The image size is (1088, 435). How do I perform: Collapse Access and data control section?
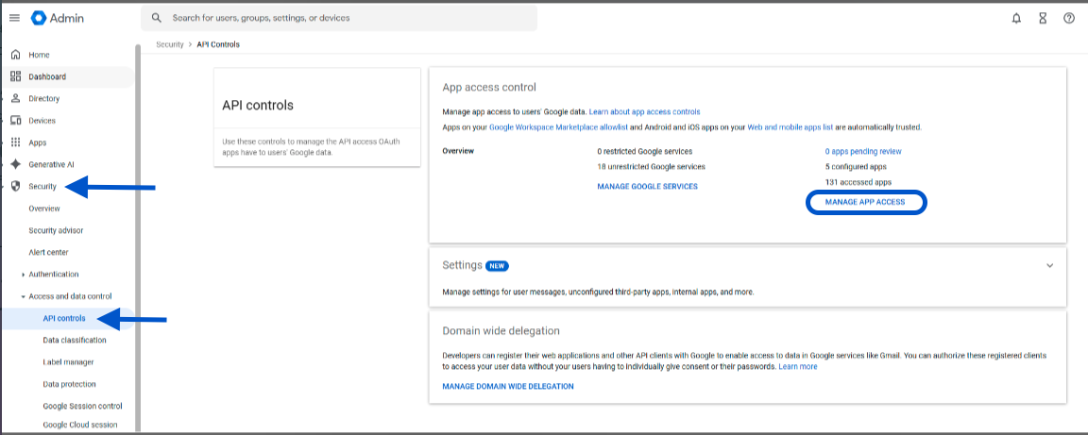[24, 296]
